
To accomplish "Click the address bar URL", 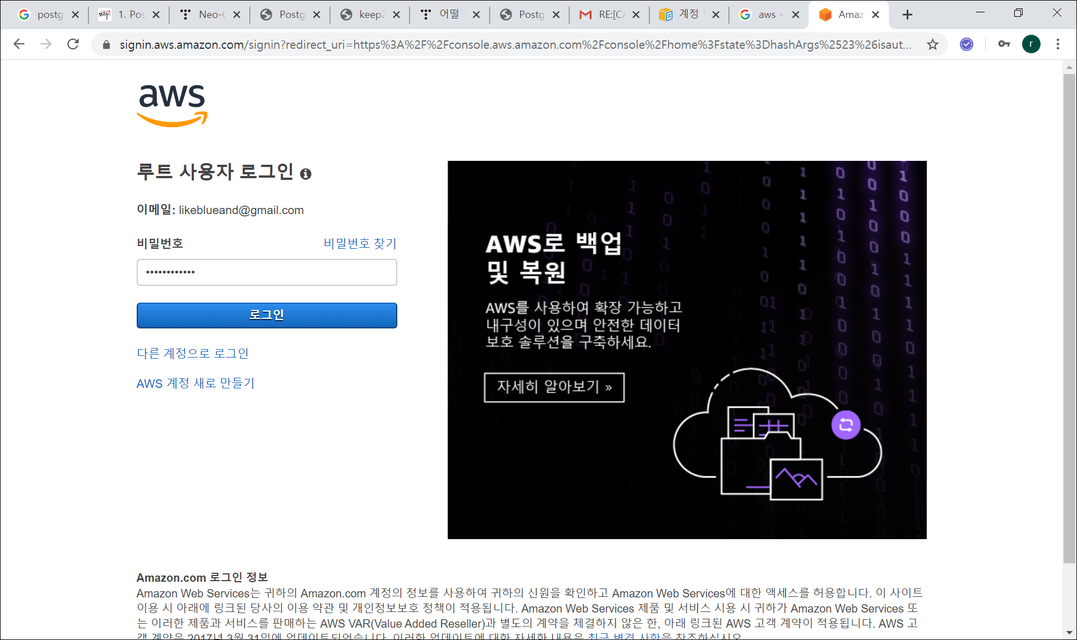I will pos(516,44).
